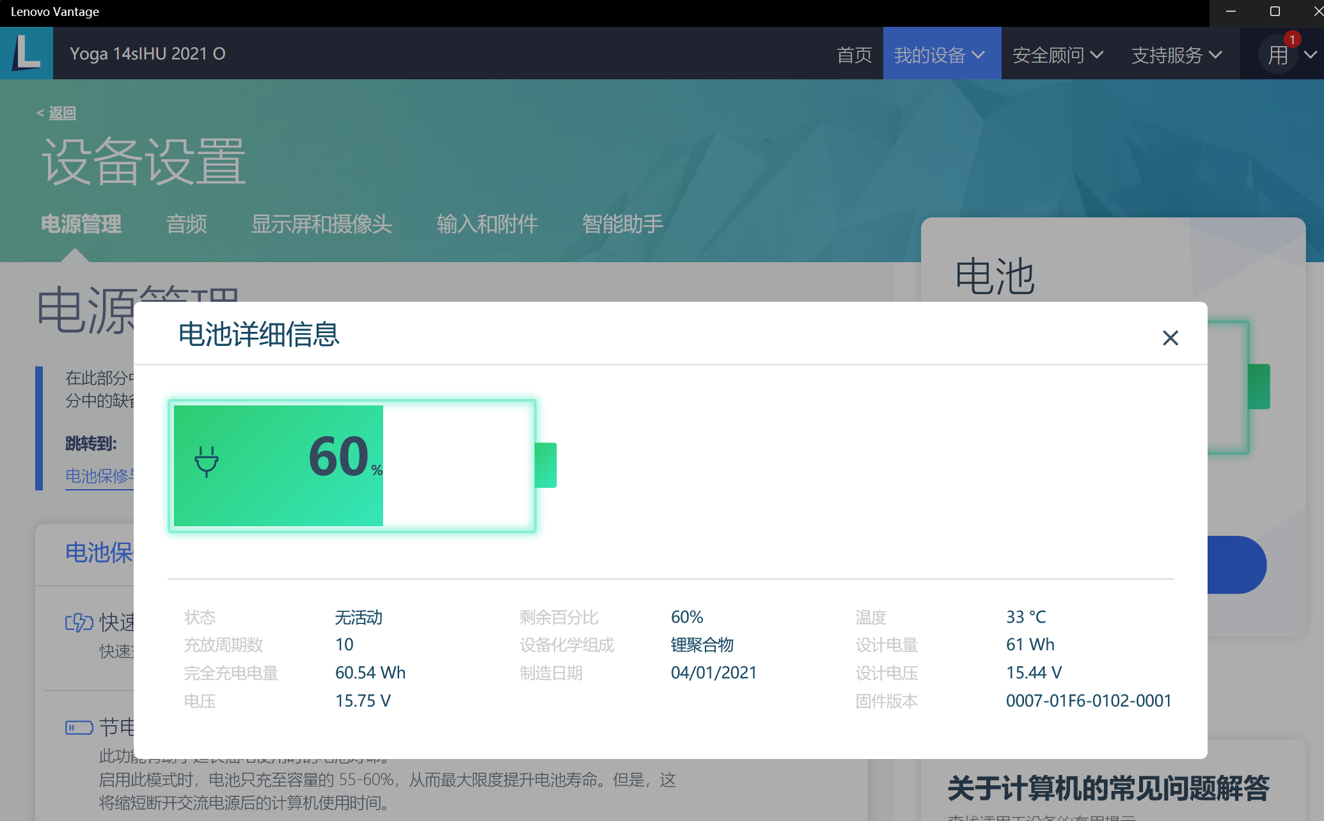Screen dimensions: 1324x821
Task: Close the 电池详细信息 dialog
Action: click(1170, 338)
